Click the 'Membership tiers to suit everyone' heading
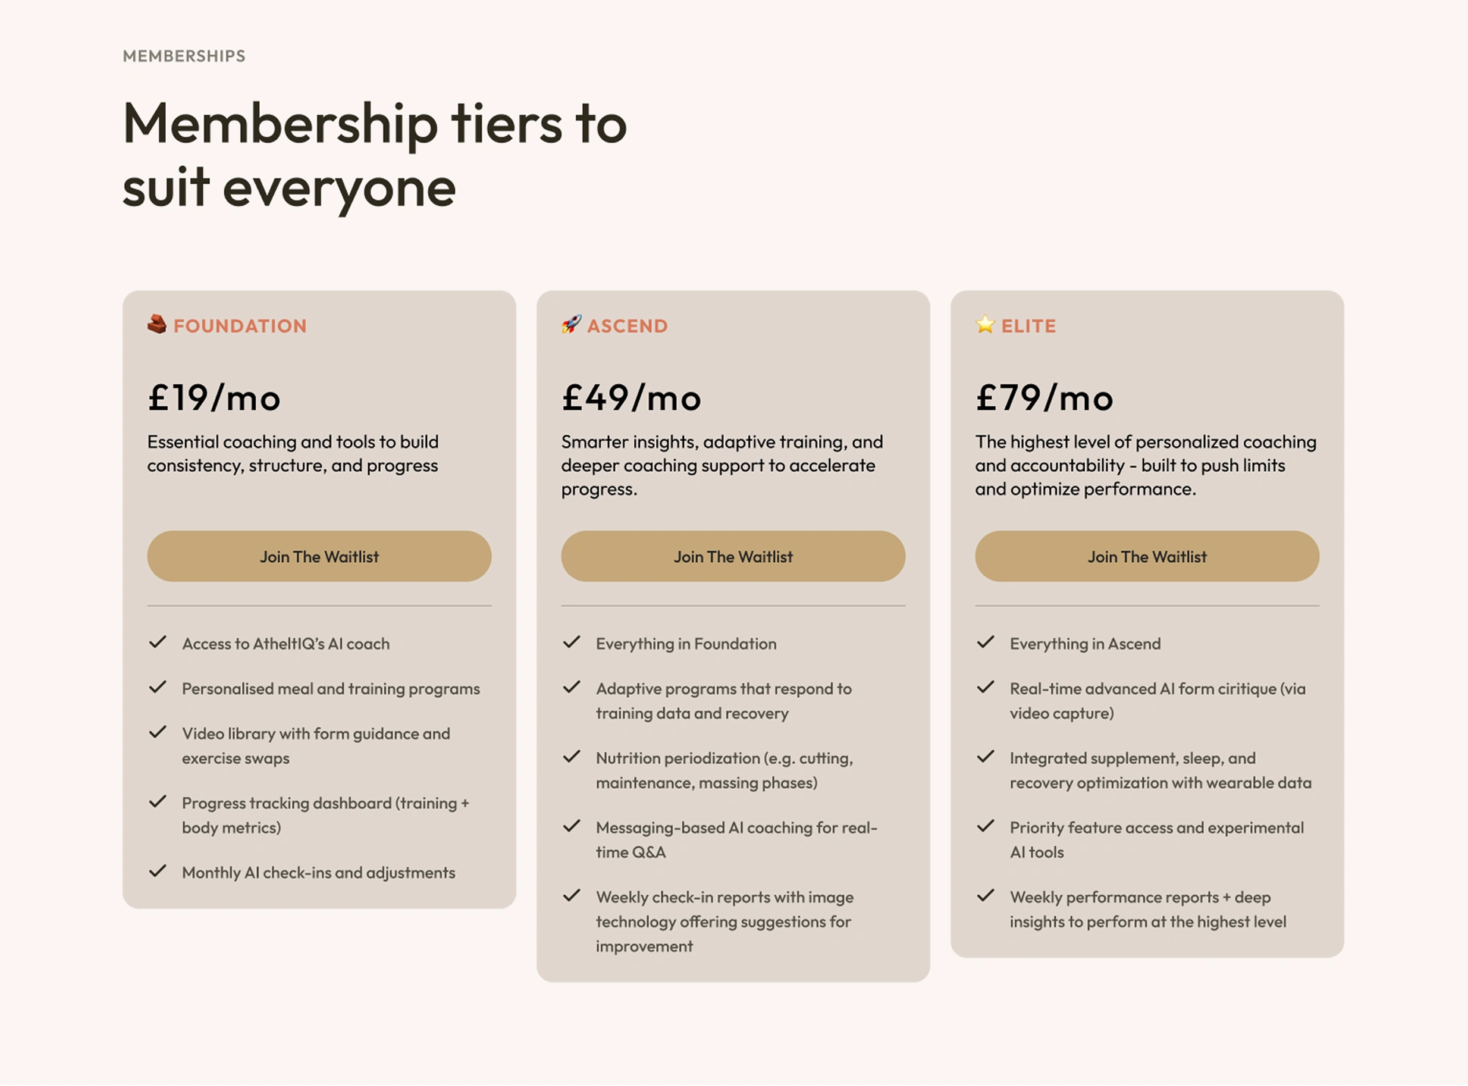Image resolution: width=1468 pixels, height=1086 pixels. click(x=375, y=156)
